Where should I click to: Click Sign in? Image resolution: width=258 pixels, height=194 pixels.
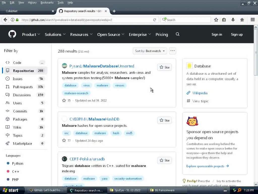pos(217,34)
